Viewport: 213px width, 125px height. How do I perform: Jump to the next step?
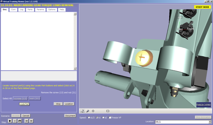[x=31, y=121]
